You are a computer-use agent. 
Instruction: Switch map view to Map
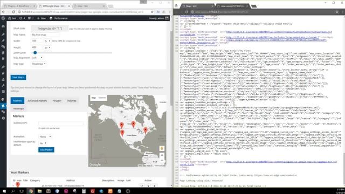click(94, 98)
